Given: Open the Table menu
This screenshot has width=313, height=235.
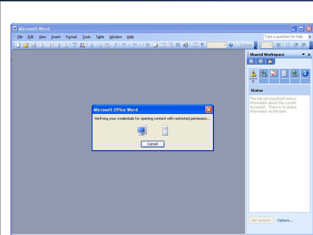Looking at the screenshot, I should pos(100,37).
